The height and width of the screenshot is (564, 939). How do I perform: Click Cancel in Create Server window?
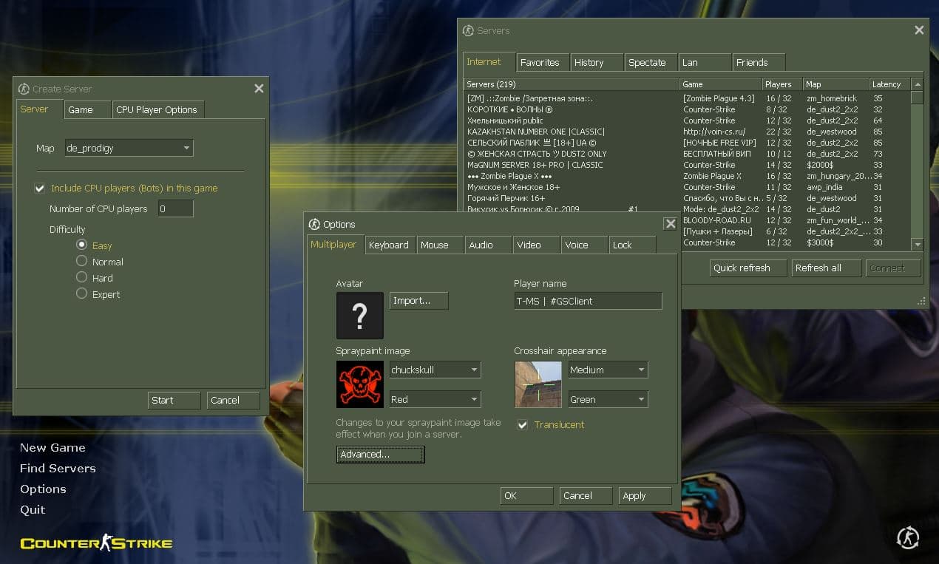pyautogui.click(x=233, y=400)
